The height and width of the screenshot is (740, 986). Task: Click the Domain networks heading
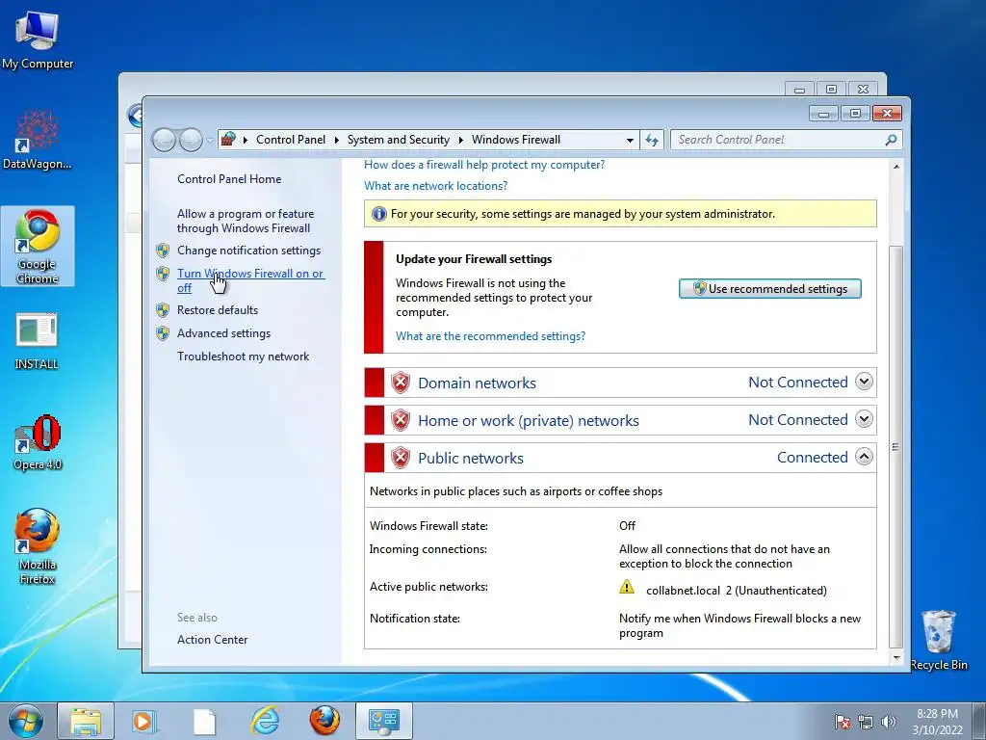pyautogui.click(x=477, y=383)
